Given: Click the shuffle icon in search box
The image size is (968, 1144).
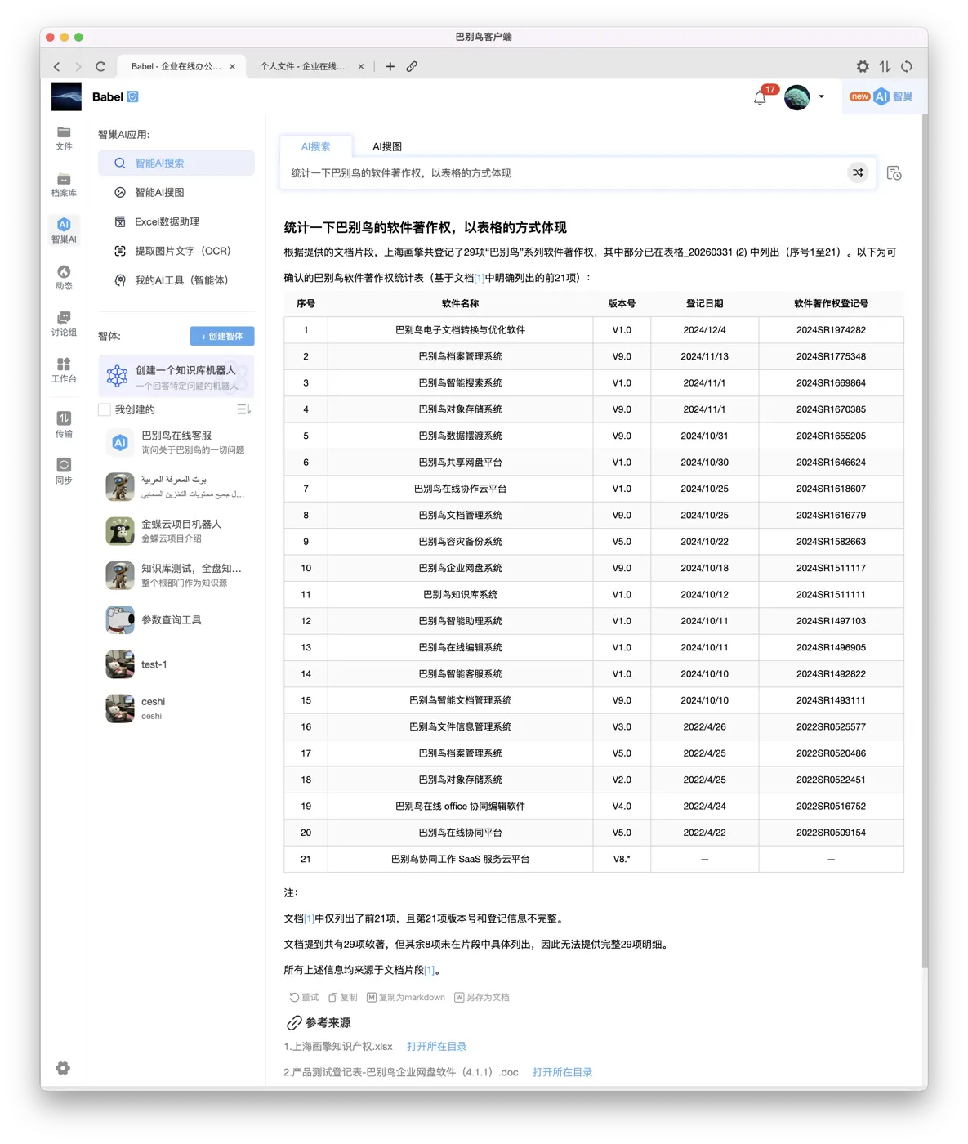Looking at the screenshot, I should point(858,172).
